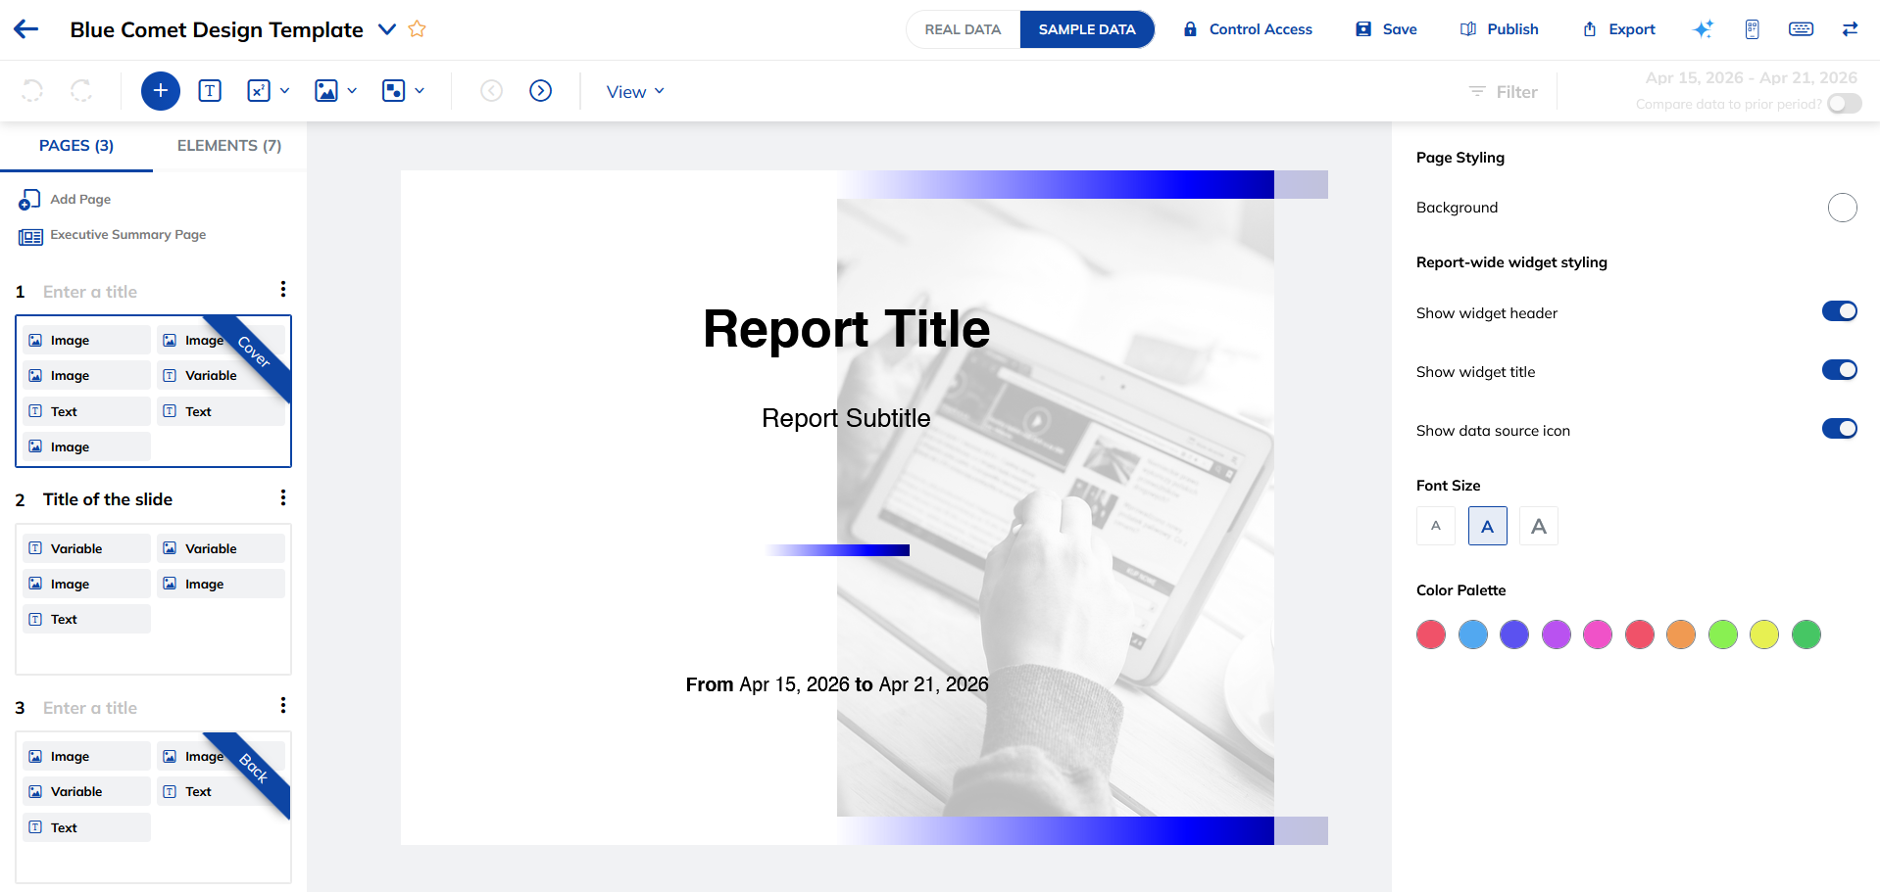The height and width of the screenshot is (892, 1880).
Task: Click the shape insert icon
Action: coord(393,91)
